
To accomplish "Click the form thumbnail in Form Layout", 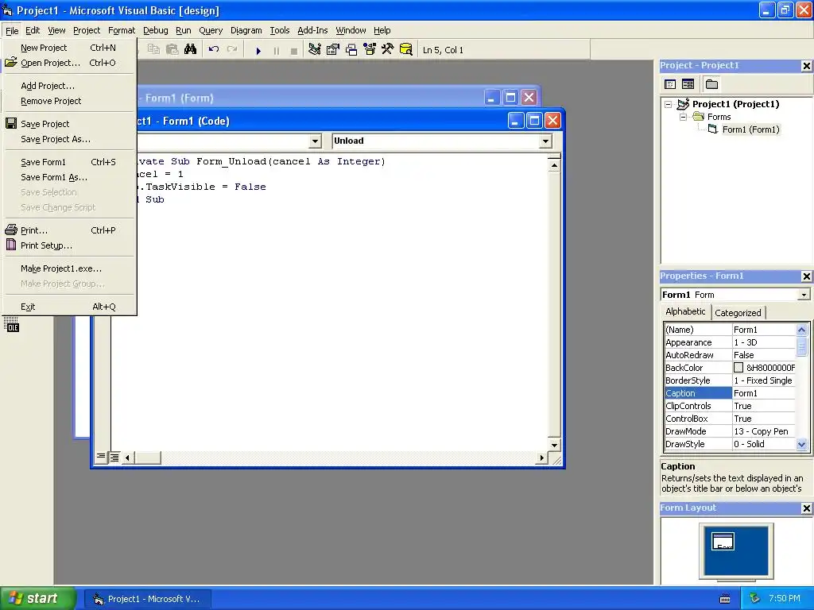I will point(723,541).
